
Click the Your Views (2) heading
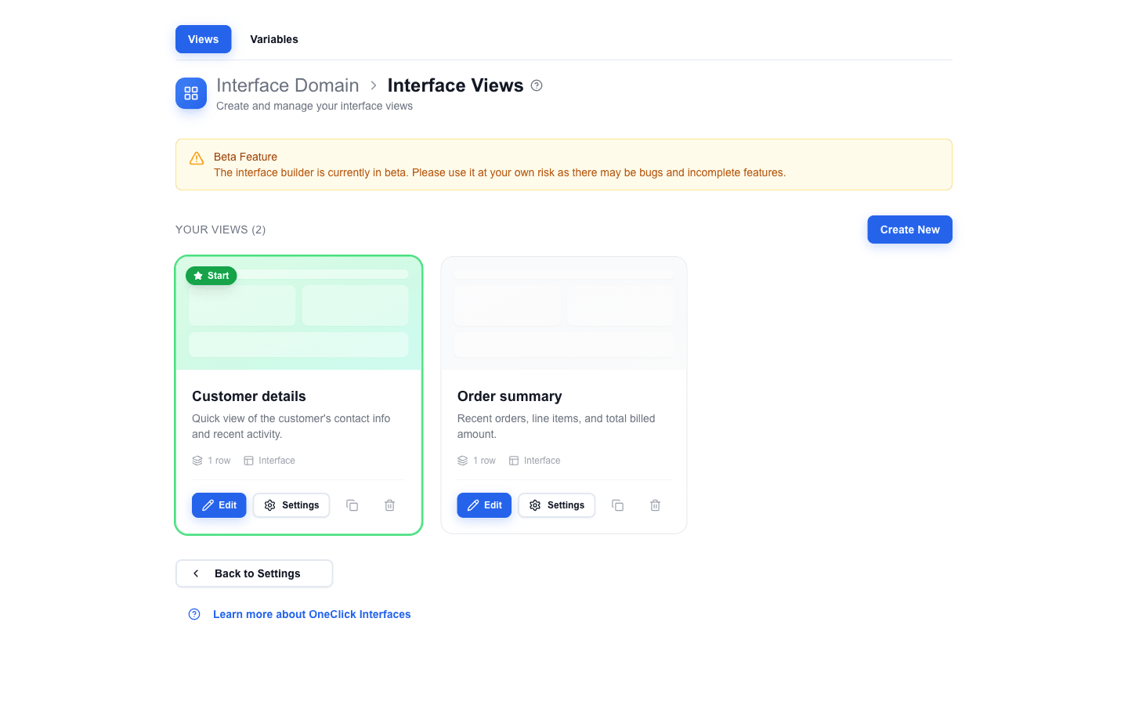221,230
